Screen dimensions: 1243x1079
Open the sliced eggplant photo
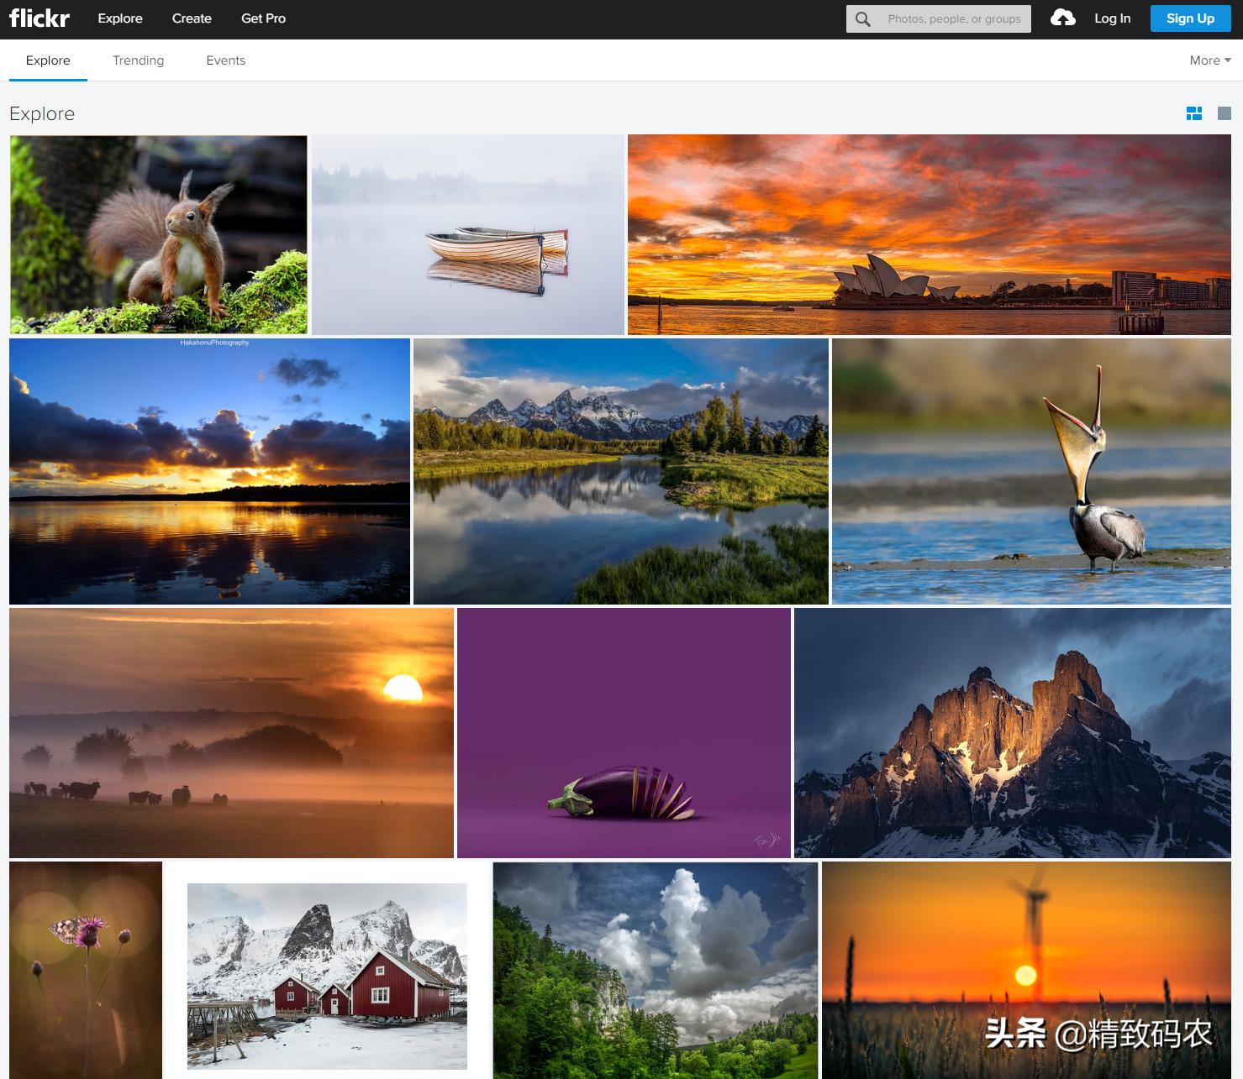(x=624, y=733)
